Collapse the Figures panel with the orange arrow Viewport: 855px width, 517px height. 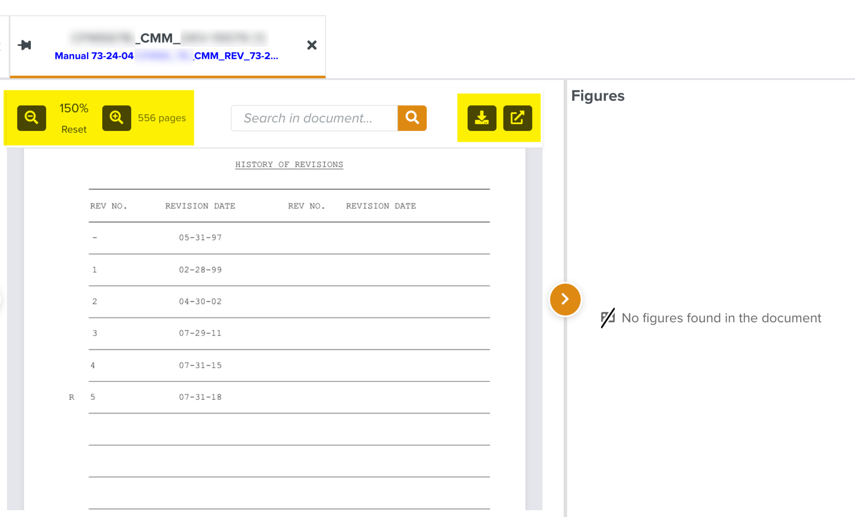tap(565, 299)
